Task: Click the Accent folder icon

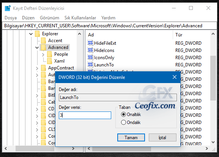Action: coord(43,41)
